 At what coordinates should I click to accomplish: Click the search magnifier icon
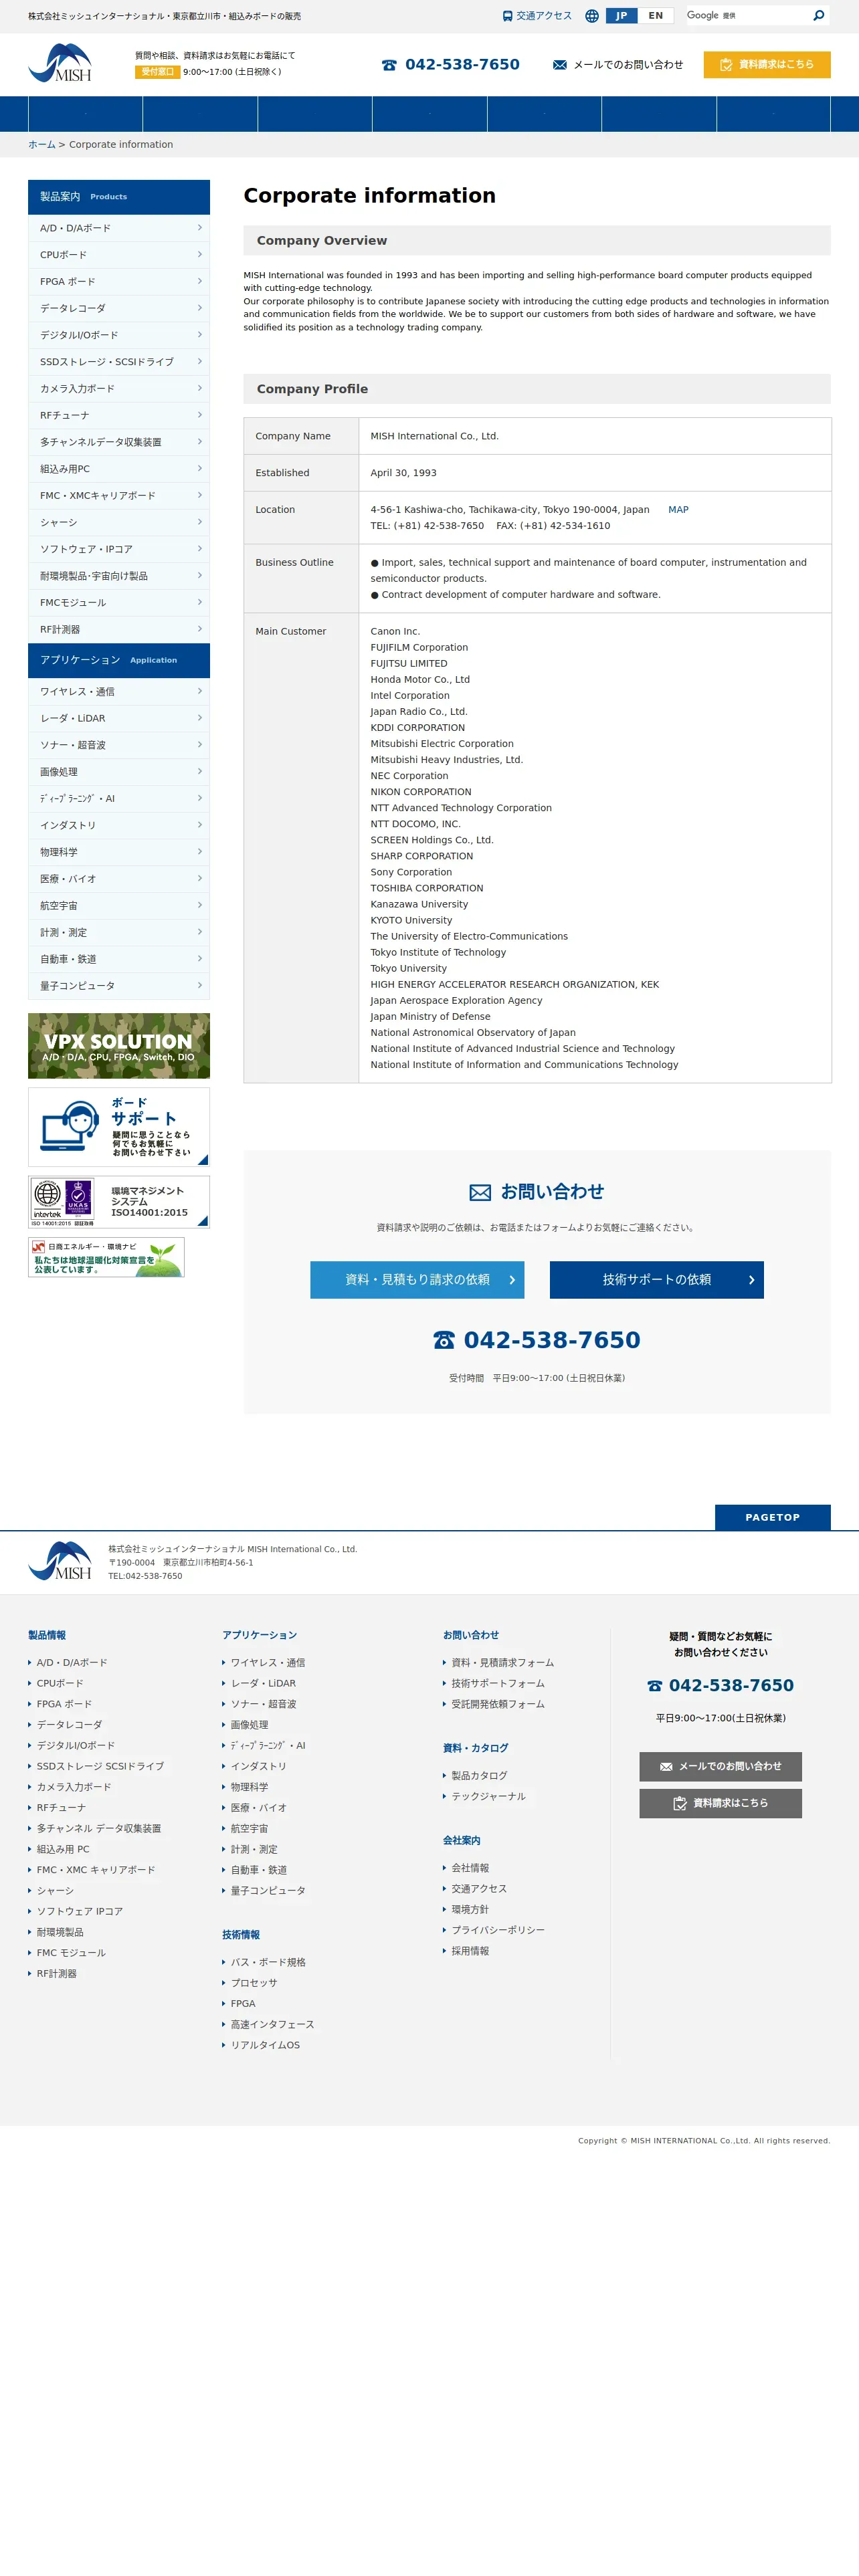click(x=818, y=15)
